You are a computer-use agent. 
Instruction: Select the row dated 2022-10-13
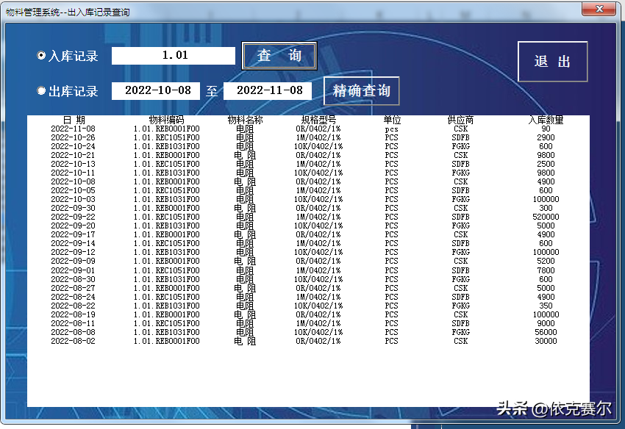[x=309, y=164]
